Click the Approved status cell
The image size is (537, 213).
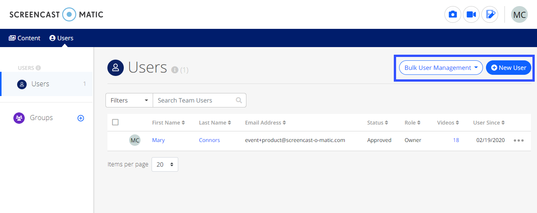click(x=379, y=140)
